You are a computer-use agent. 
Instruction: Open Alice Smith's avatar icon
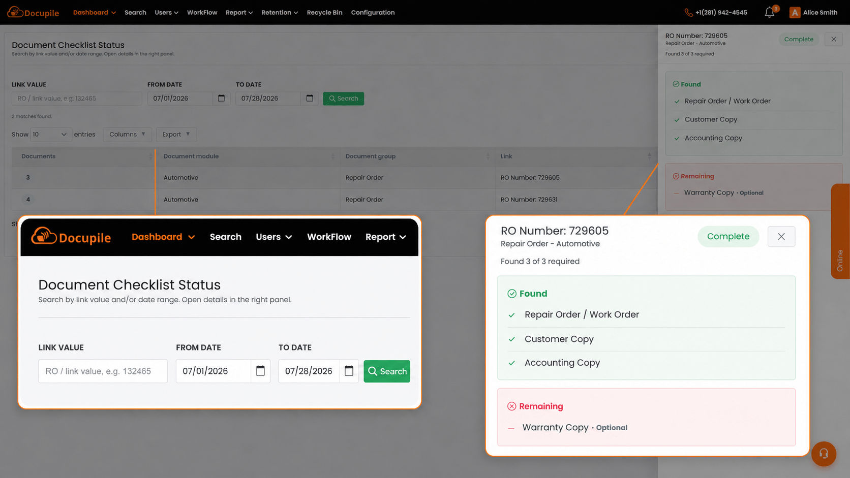795,12
